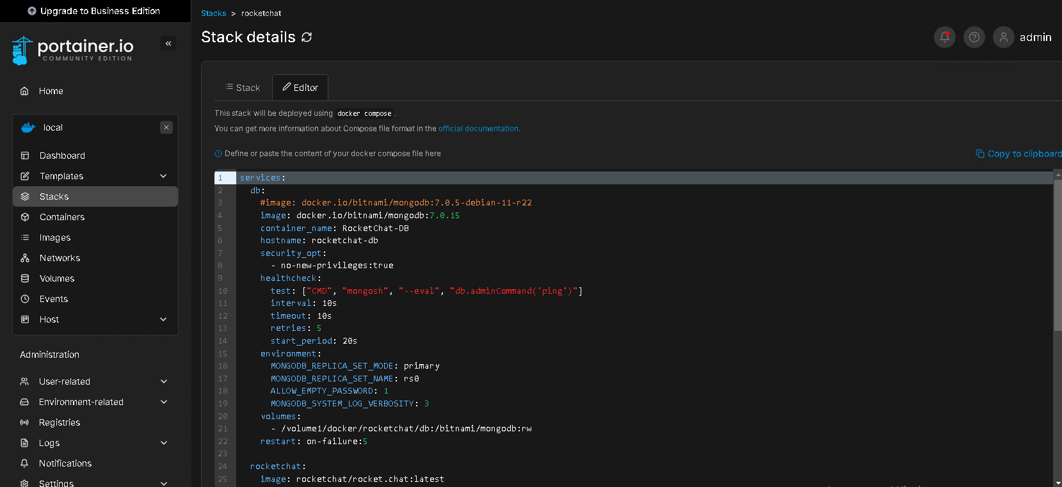Screen dimensions: 1062x487
Task: Click the 'restart: on-failure:5' line
Action: [x=314, y=442]
